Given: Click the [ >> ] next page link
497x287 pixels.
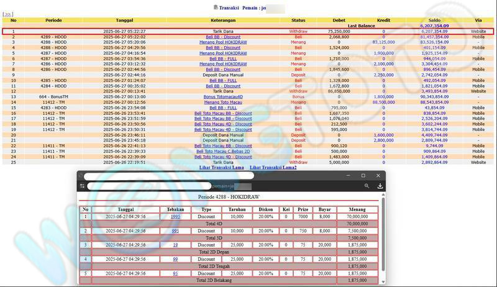Looking at the screenshot, I should click(x=8, y=14).
